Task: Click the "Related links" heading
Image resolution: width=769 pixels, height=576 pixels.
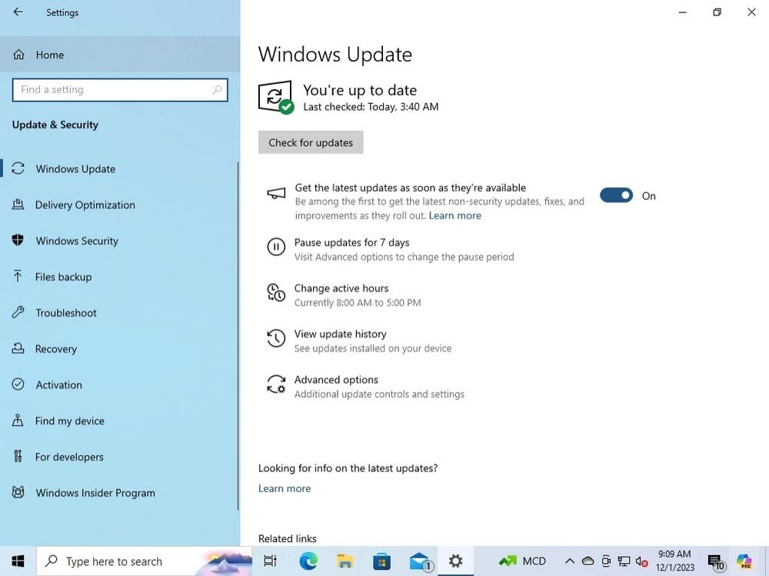Action: coord(288,539)
